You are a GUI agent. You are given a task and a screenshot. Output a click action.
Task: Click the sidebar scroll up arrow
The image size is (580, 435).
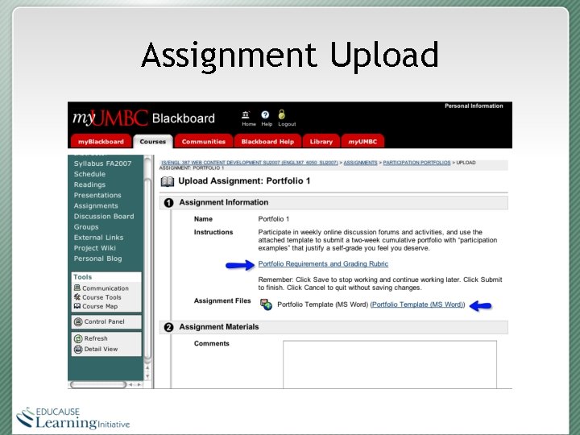coord(147,368)
